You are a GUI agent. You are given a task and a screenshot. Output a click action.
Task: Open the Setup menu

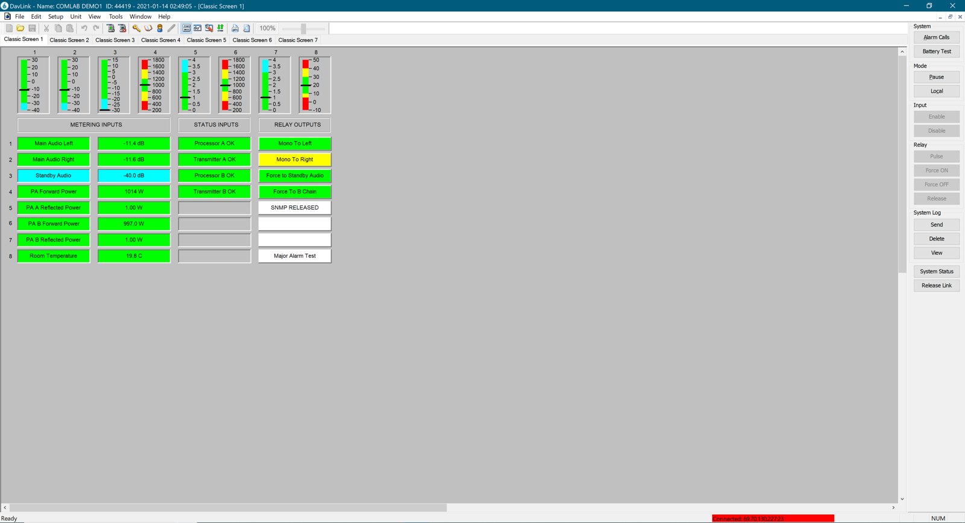point(55,17)
